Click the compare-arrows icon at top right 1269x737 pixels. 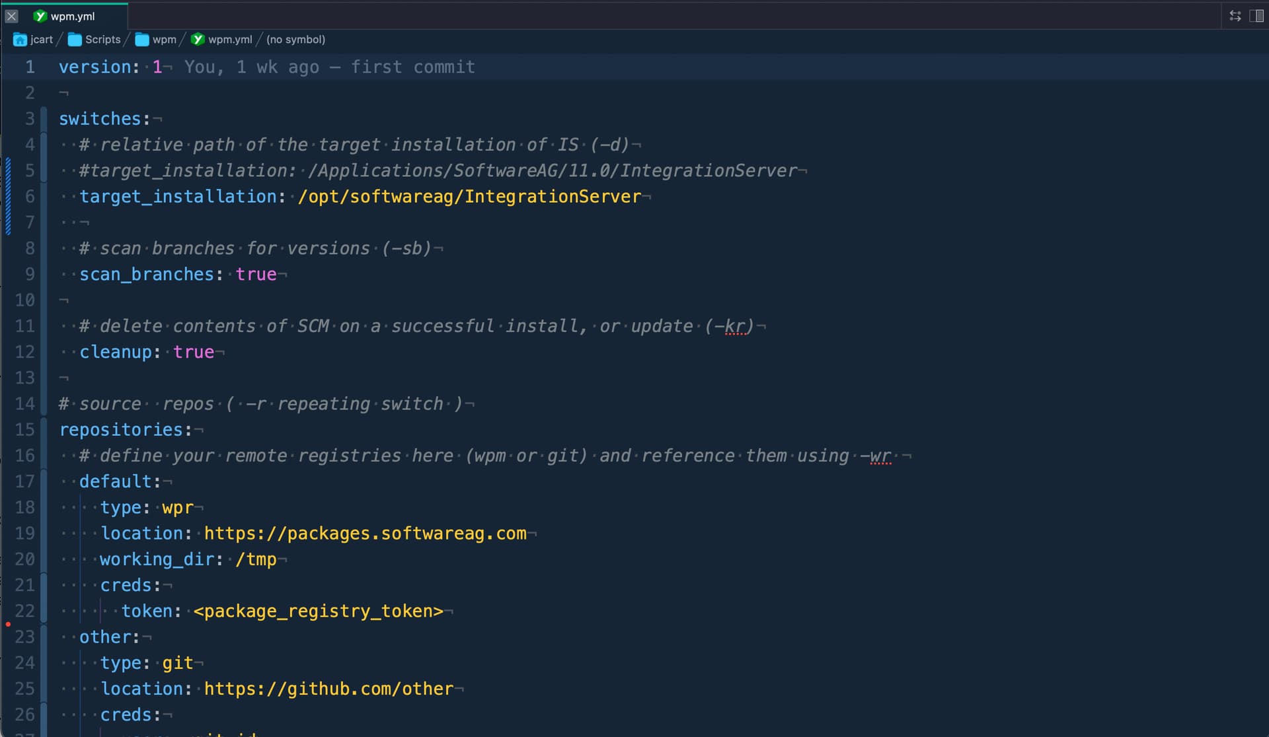click(1235, 16)
